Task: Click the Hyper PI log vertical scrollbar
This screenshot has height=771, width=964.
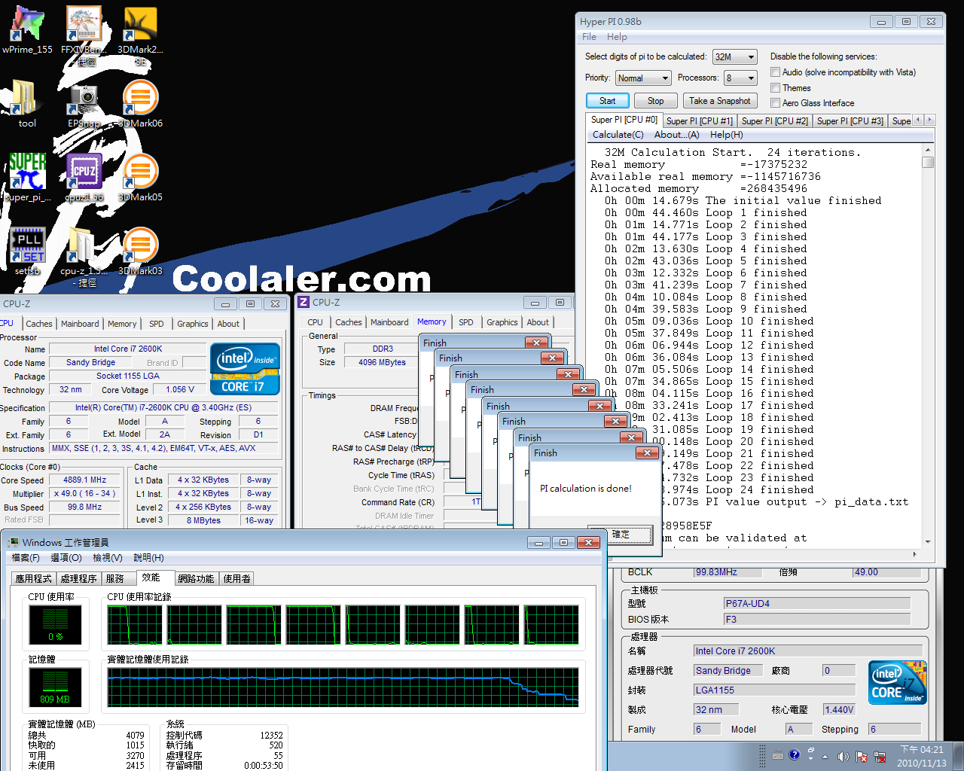Action: coord(928,346)
